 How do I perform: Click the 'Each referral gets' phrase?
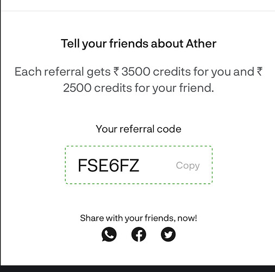[x=62, y=72]
